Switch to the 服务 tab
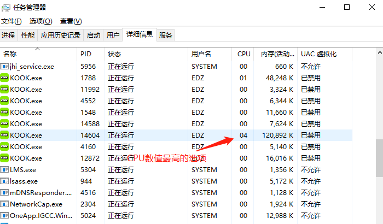The width and height of the screenshot is (383, 224). pyautogui.click(x=166, y=36)
